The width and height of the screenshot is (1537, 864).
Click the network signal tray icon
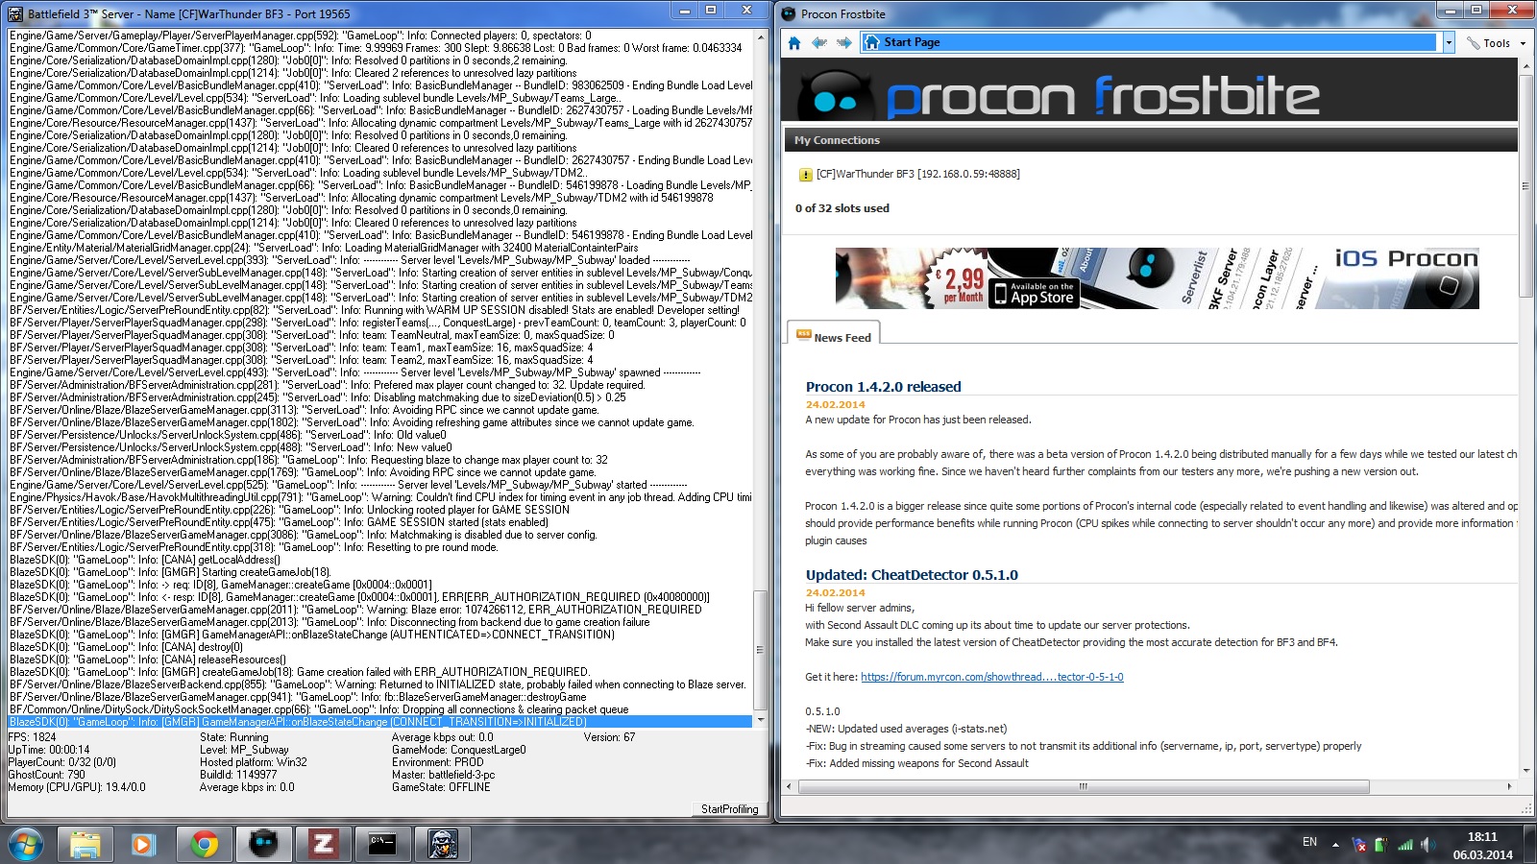click(1405, 845)
